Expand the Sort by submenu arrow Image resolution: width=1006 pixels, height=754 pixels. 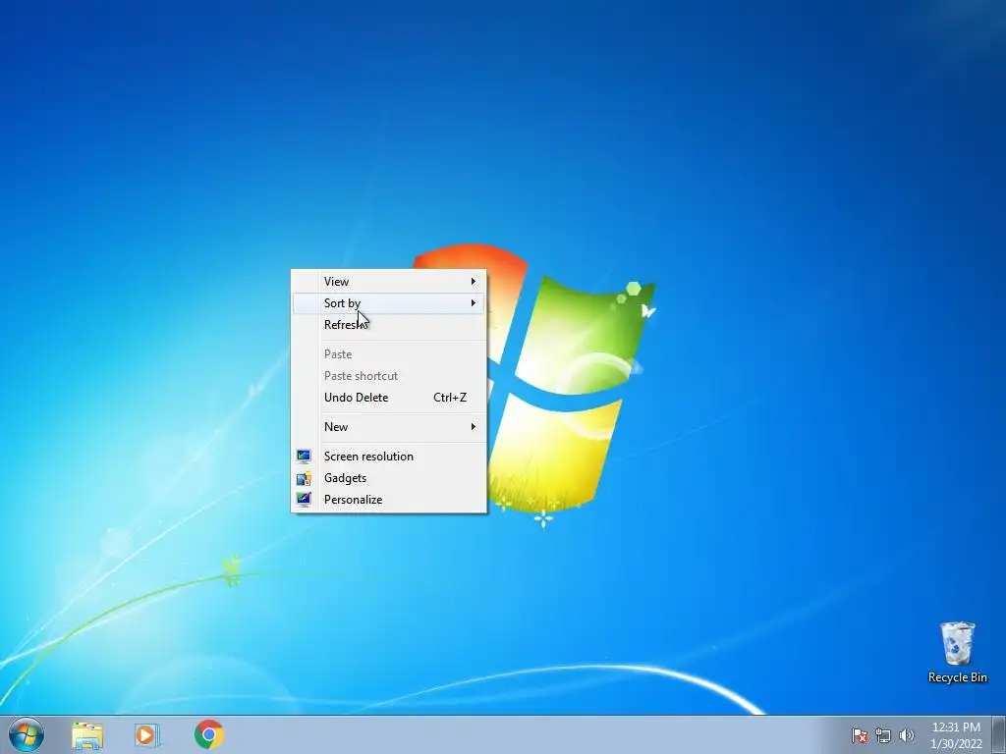pyautogui.click(x=474, y=302)
